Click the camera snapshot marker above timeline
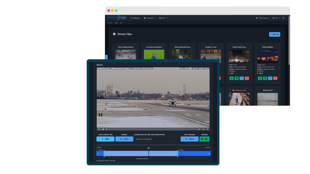The height and width of the screenshot is (174, 310). (149, 148)
